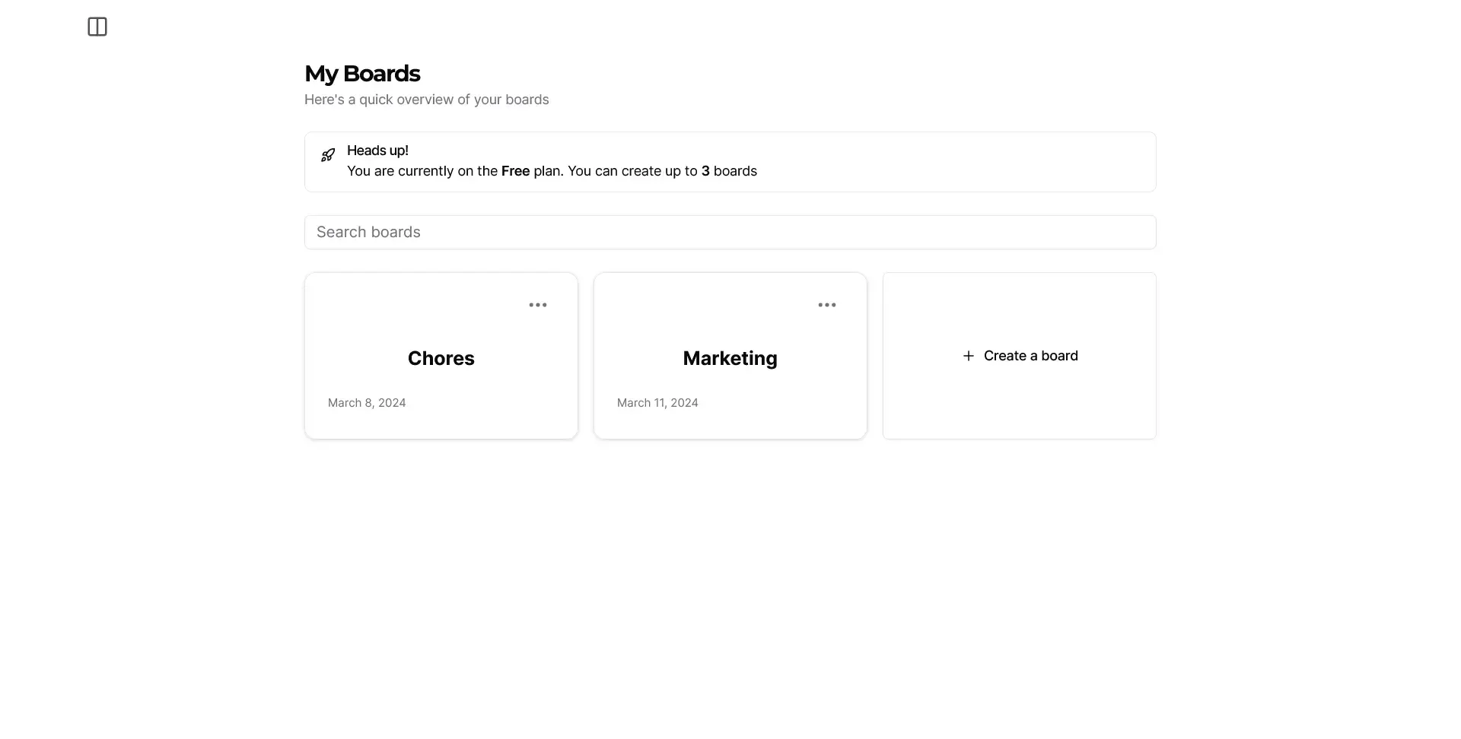The width and height of the screenshot is (1461, 739).
Task: Click the My Boards heading
Action: pyautogui.click(x=362, y=74)
